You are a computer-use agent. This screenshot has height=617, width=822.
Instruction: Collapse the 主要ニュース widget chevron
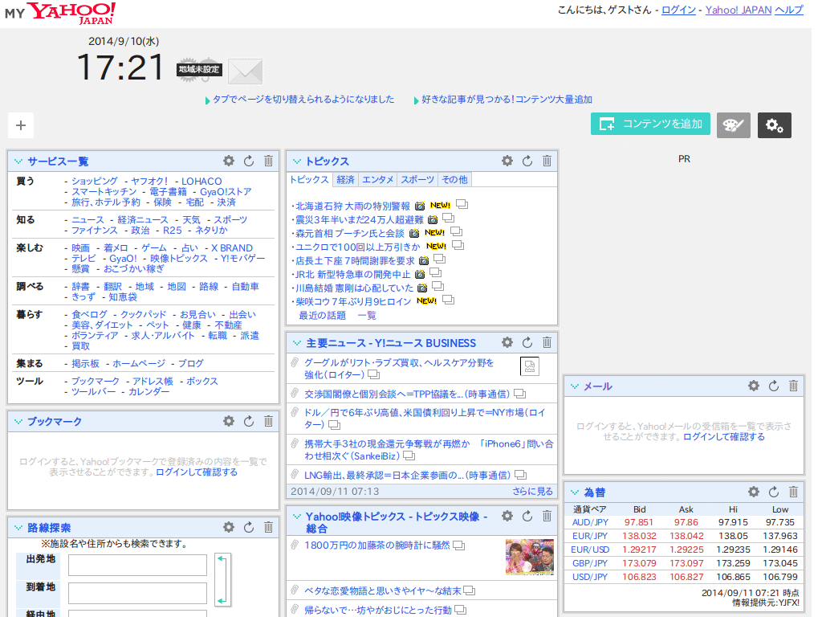297,343
